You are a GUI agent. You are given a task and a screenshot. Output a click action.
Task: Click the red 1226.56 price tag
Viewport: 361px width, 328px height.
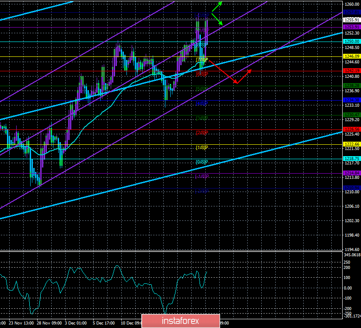[352, 129]
